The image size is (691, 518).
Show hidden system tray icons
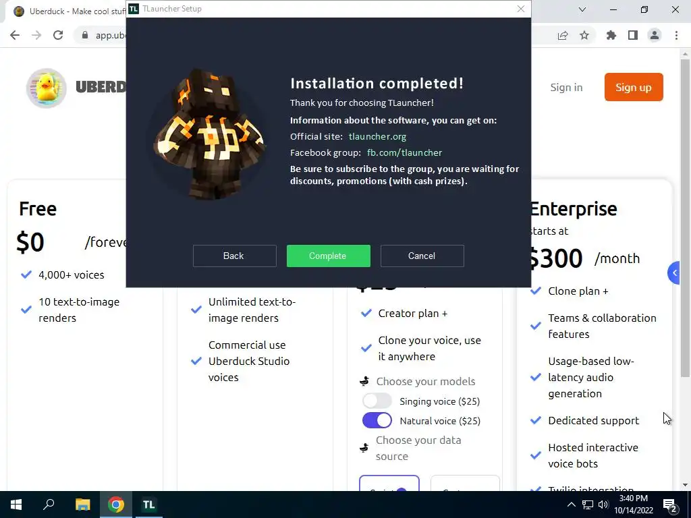click(571, 505)
